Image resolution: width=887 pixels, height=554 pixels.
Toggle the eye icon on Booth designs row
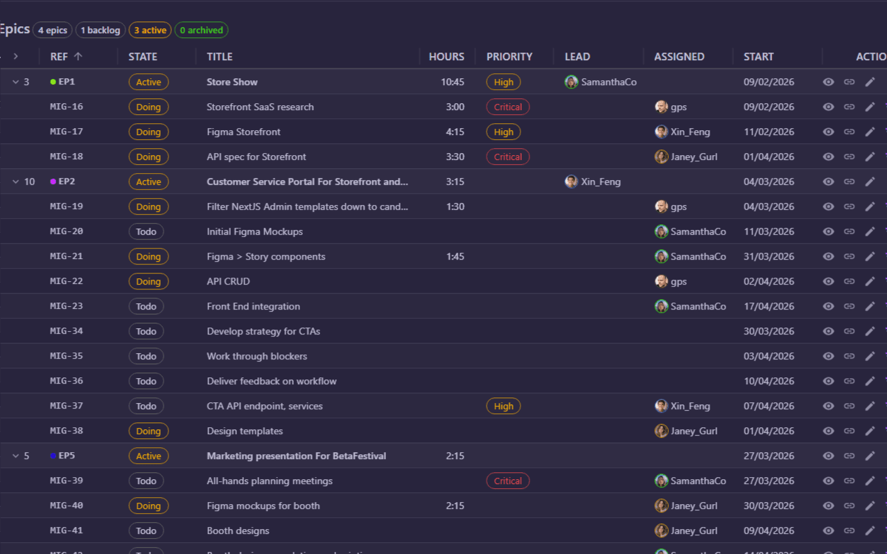click(x=828, y=530)
